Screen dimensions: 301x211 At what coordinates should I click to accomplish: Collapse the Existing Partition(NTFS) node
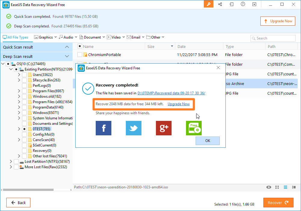coord(11,69)
